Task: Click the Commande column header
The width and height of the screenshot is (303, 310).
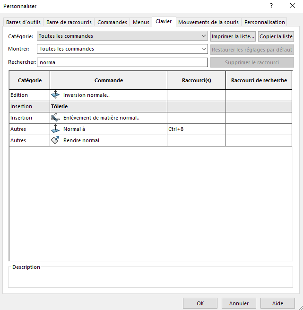Action: 109,80
